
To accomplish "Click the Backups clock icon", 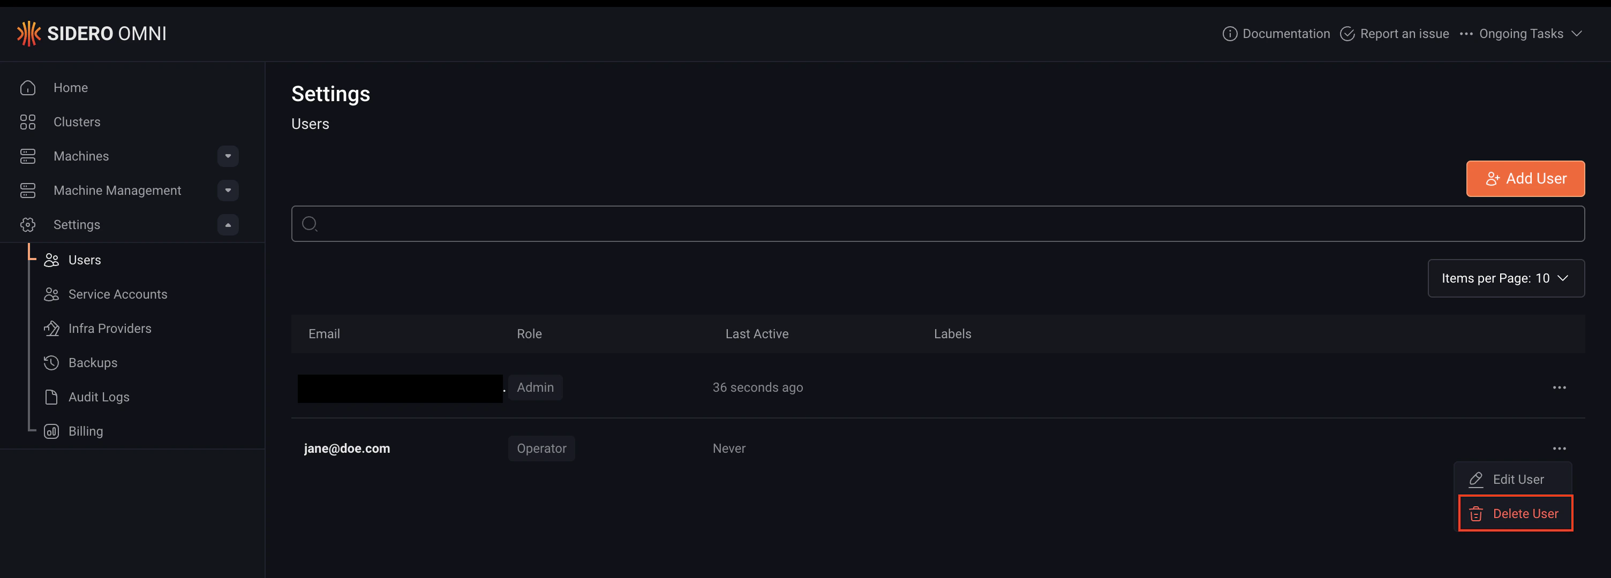I will point(51,363).
